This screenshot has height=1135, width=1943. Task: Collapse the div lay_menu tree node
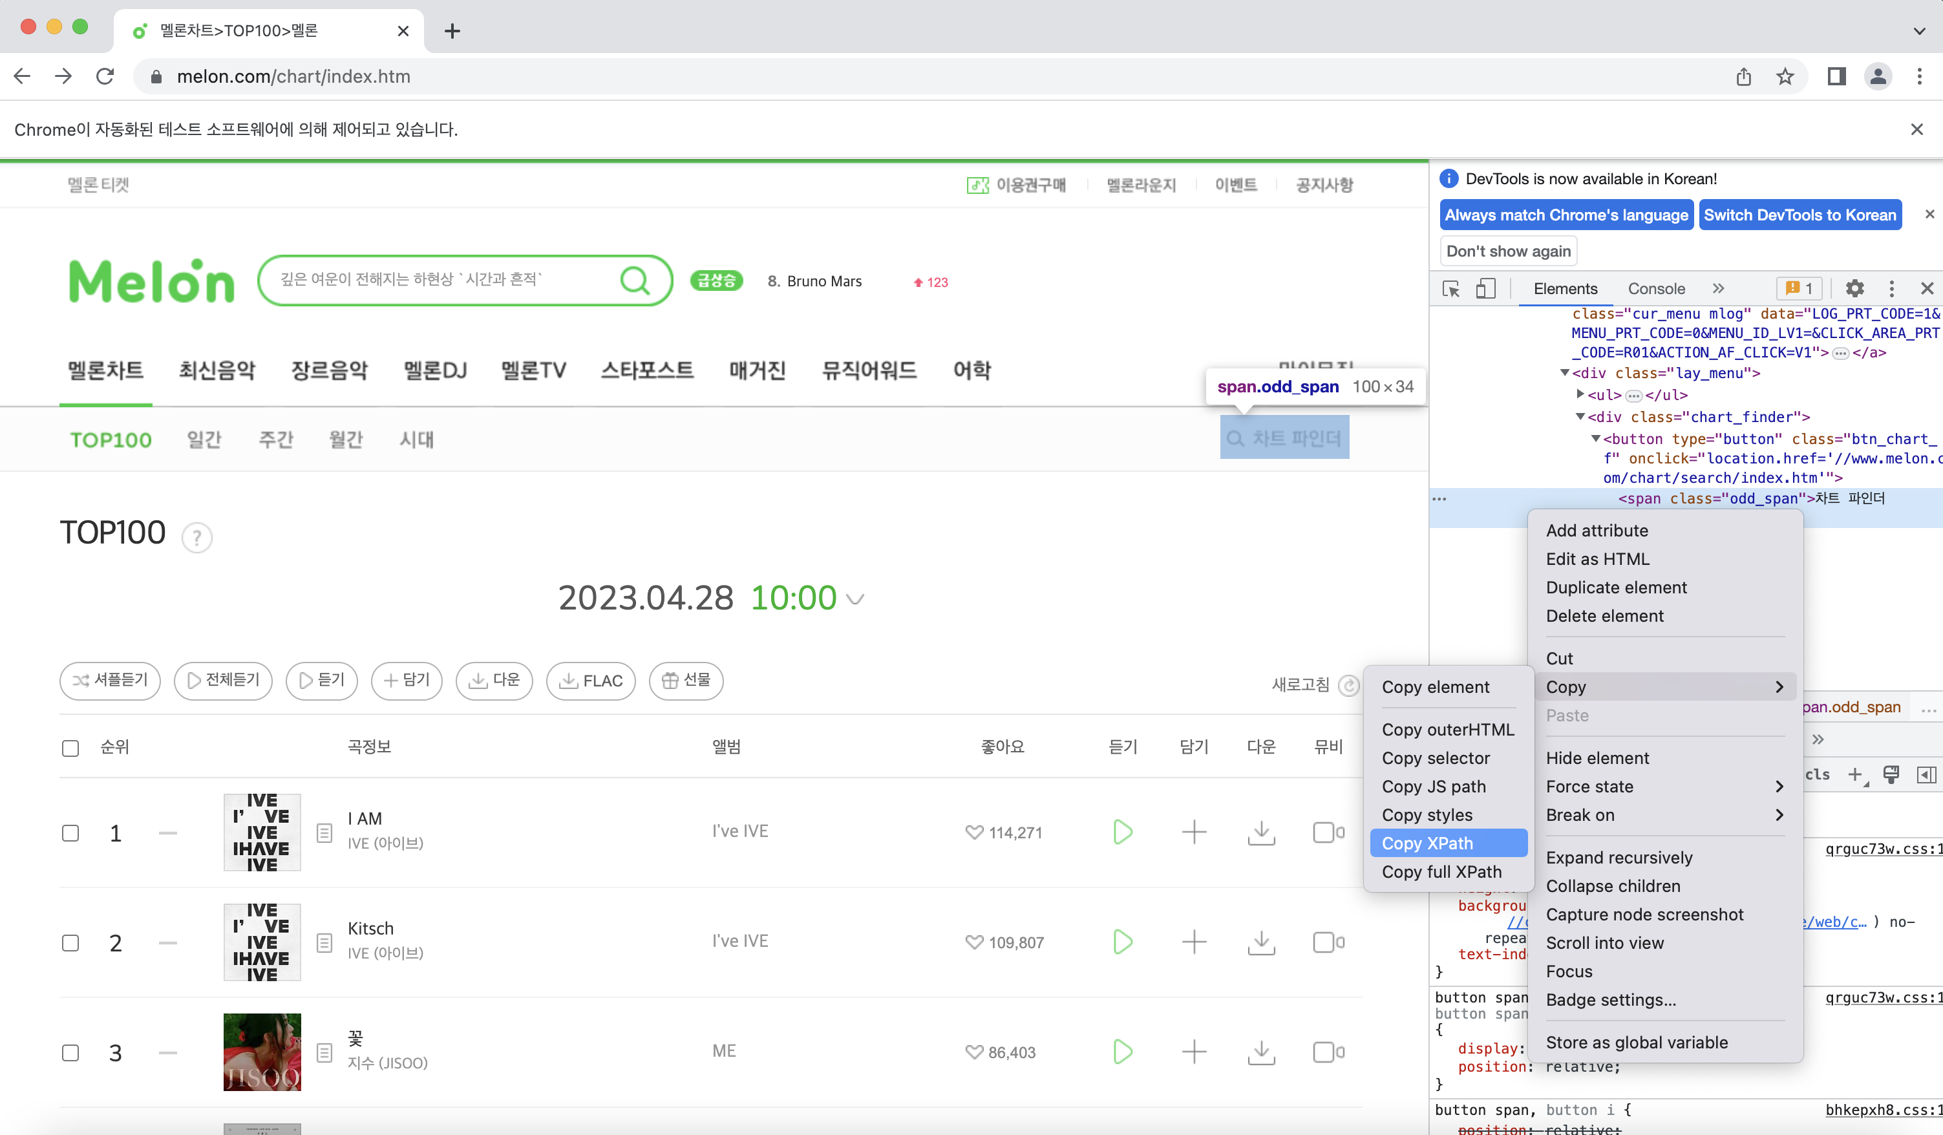coord(1566,373)
